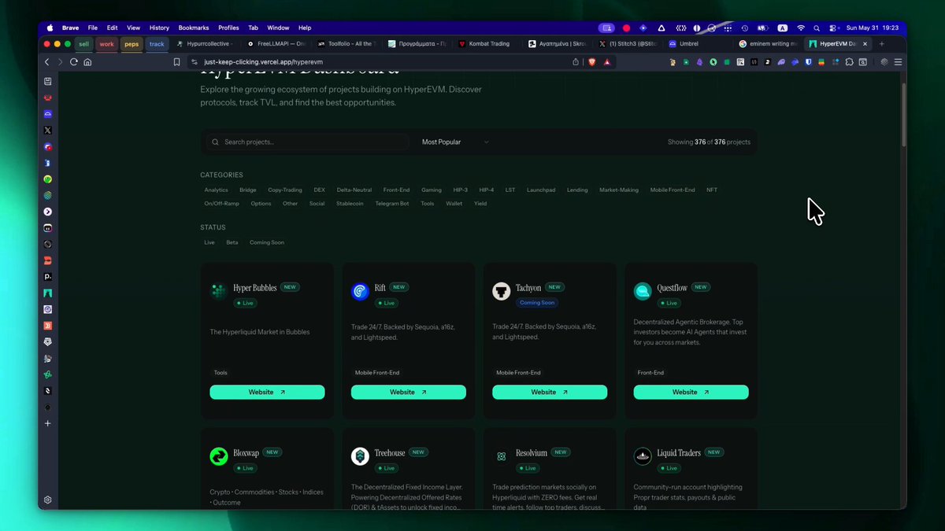Reload the page with the refresh icon
Viewport: 945px width, 531px height.
click(x=74, y=62)
